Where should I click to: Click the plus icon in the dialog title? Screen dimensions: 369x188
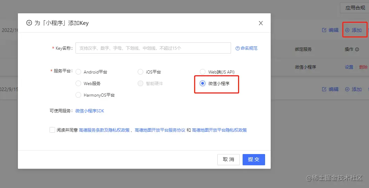(29, 23)
